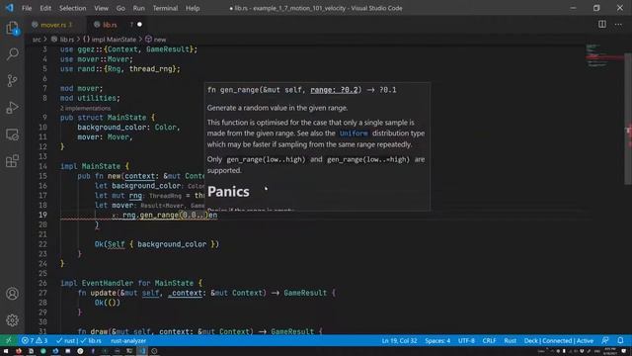Screen dimensions: 632x356
Task: Click 'use rand::{Rng, thread_rng};' line
Action: [x=120, y=69]
